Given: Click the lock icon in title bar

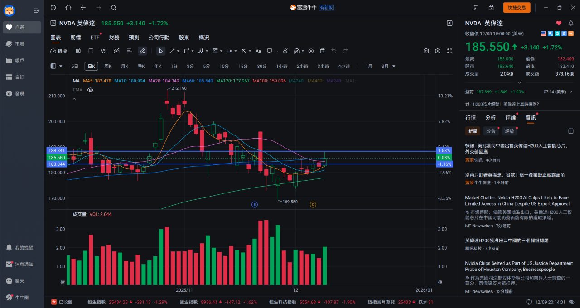Looking at the screenshot, I should (491, 7).
